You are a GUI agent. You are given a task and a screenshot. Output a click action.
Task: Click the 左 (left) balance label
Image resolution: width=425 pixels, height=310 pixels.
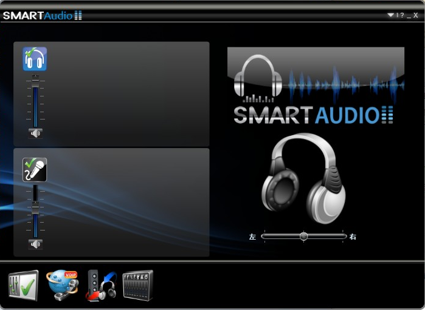click(x=252, y=237)
